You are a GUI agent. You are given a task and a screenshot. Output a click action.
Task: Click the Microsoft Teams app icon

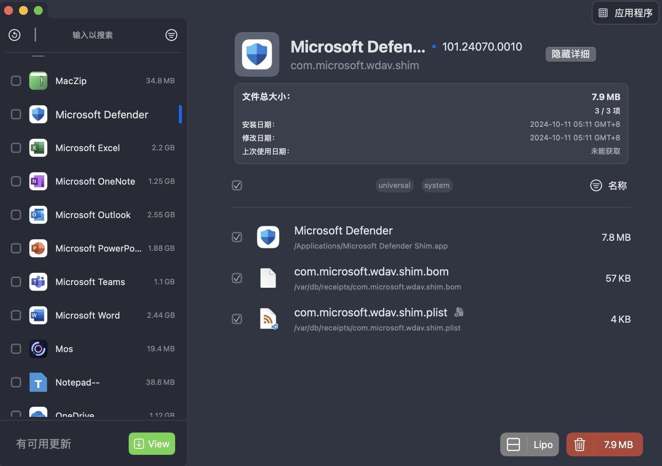coord(38,282)
